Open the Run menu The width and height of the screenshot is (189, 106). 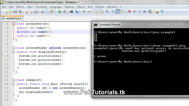(x=90, y=7)
